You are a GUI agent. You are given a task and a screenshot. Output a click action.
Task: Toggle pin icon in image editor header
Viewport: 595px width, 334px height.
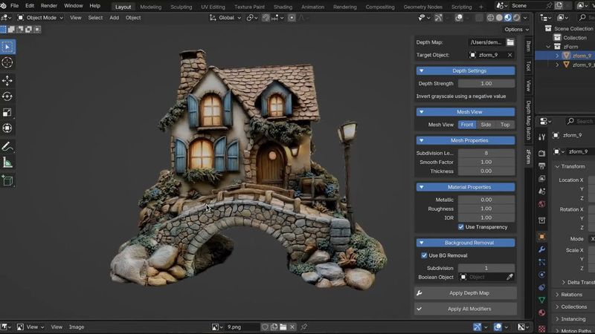pos(303,327)
